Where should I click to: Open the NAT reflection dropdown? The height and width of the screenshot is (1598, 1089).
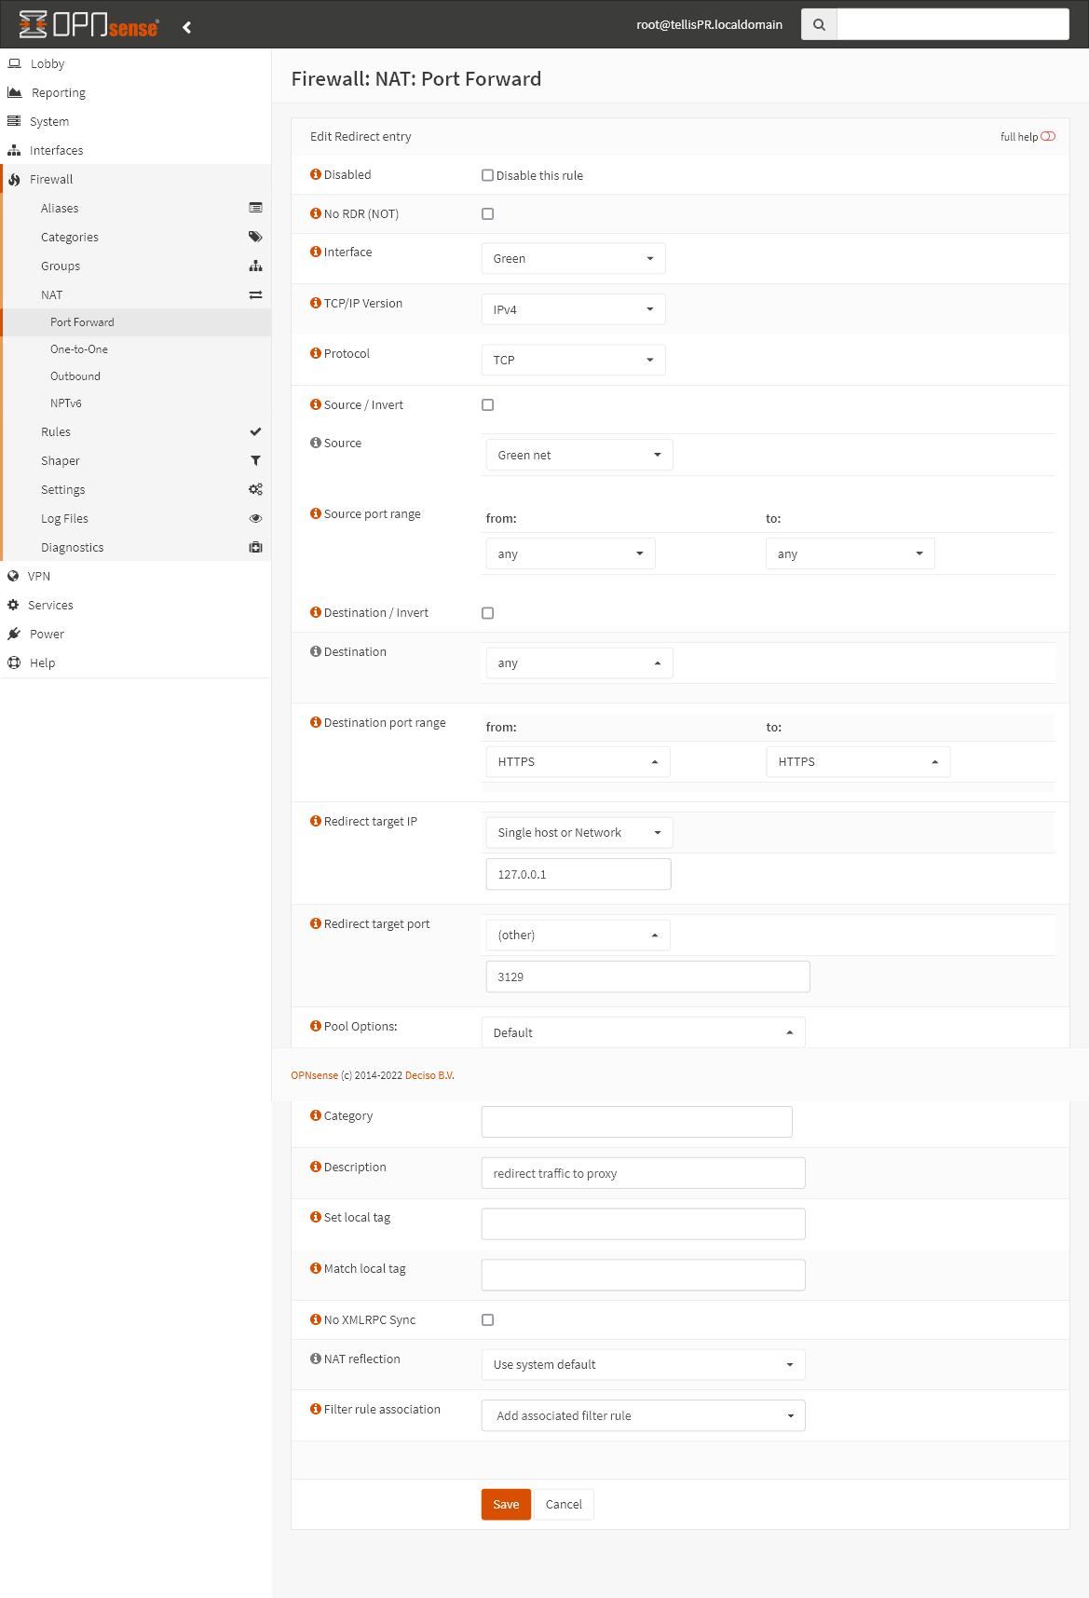(x=643, y=1364)
